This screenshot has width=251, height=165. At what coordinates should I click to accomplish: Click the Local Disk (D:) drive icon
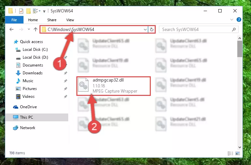(x=18, y=58)
